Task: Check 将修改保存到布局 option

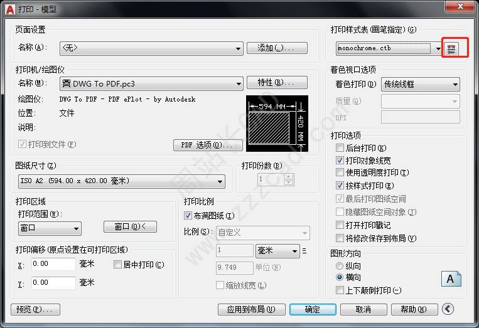Action: 340,238
